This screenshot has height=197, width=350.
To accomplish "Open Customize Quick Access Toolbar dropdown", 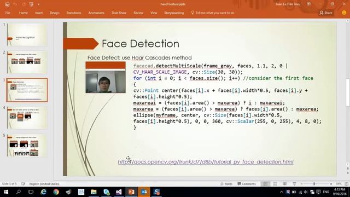I will (38, 4).
